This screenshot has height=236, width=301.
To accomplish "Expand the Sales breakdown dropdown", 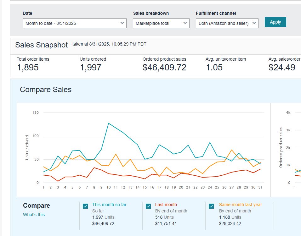I will 161,23.
